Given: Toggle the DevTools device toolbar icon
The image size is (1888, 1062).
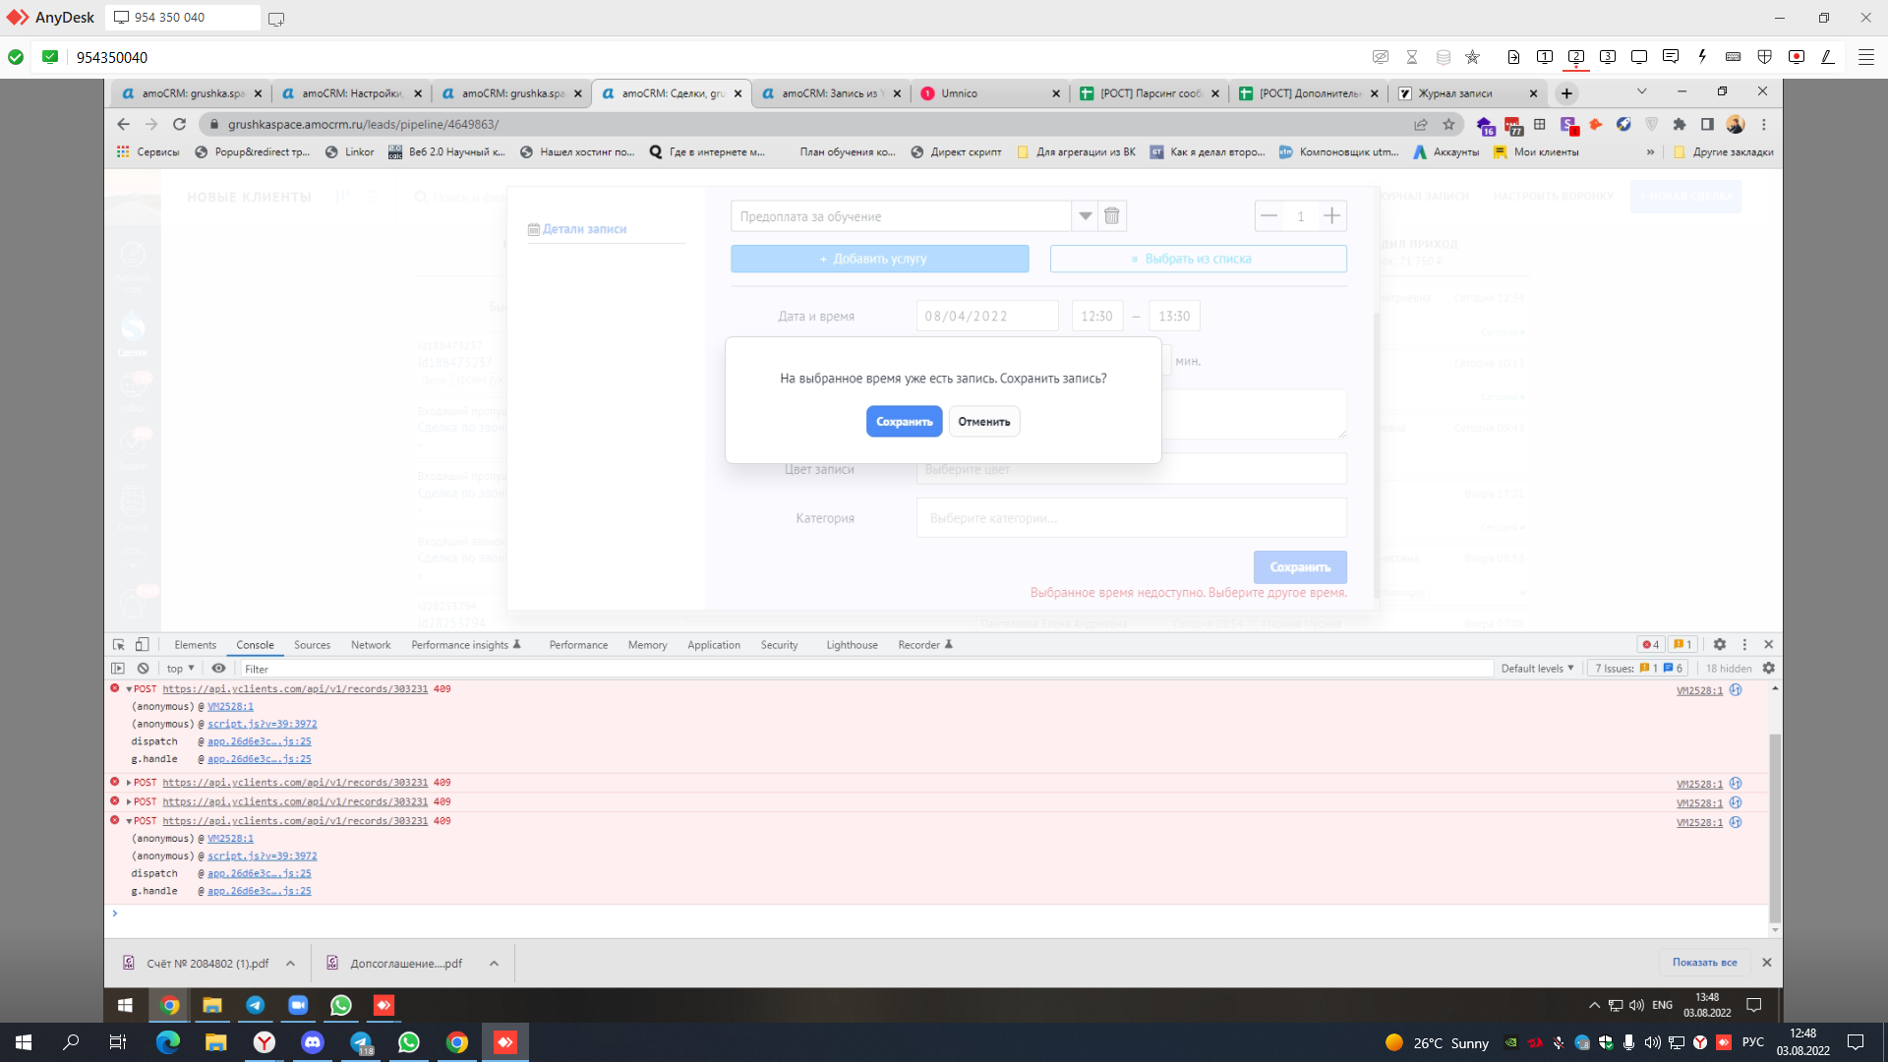Looking at the screenshot, I should point(143,645).
